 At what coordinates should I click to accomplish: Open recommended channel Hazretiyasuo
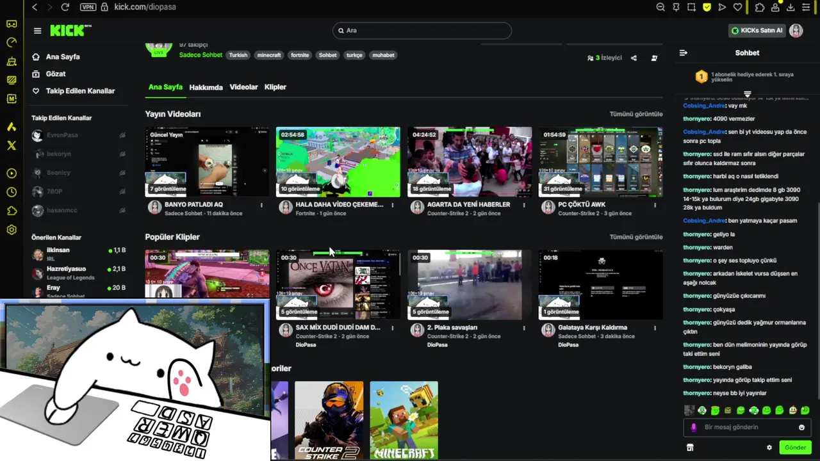coord(78,272)
